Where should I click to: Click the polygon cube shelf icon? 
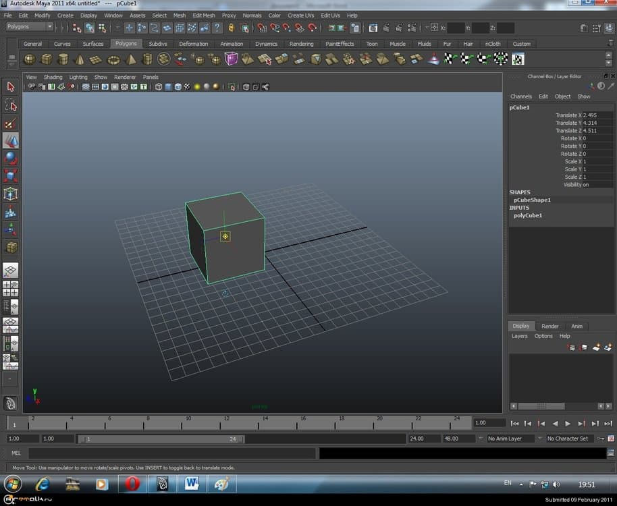(47, 59)
